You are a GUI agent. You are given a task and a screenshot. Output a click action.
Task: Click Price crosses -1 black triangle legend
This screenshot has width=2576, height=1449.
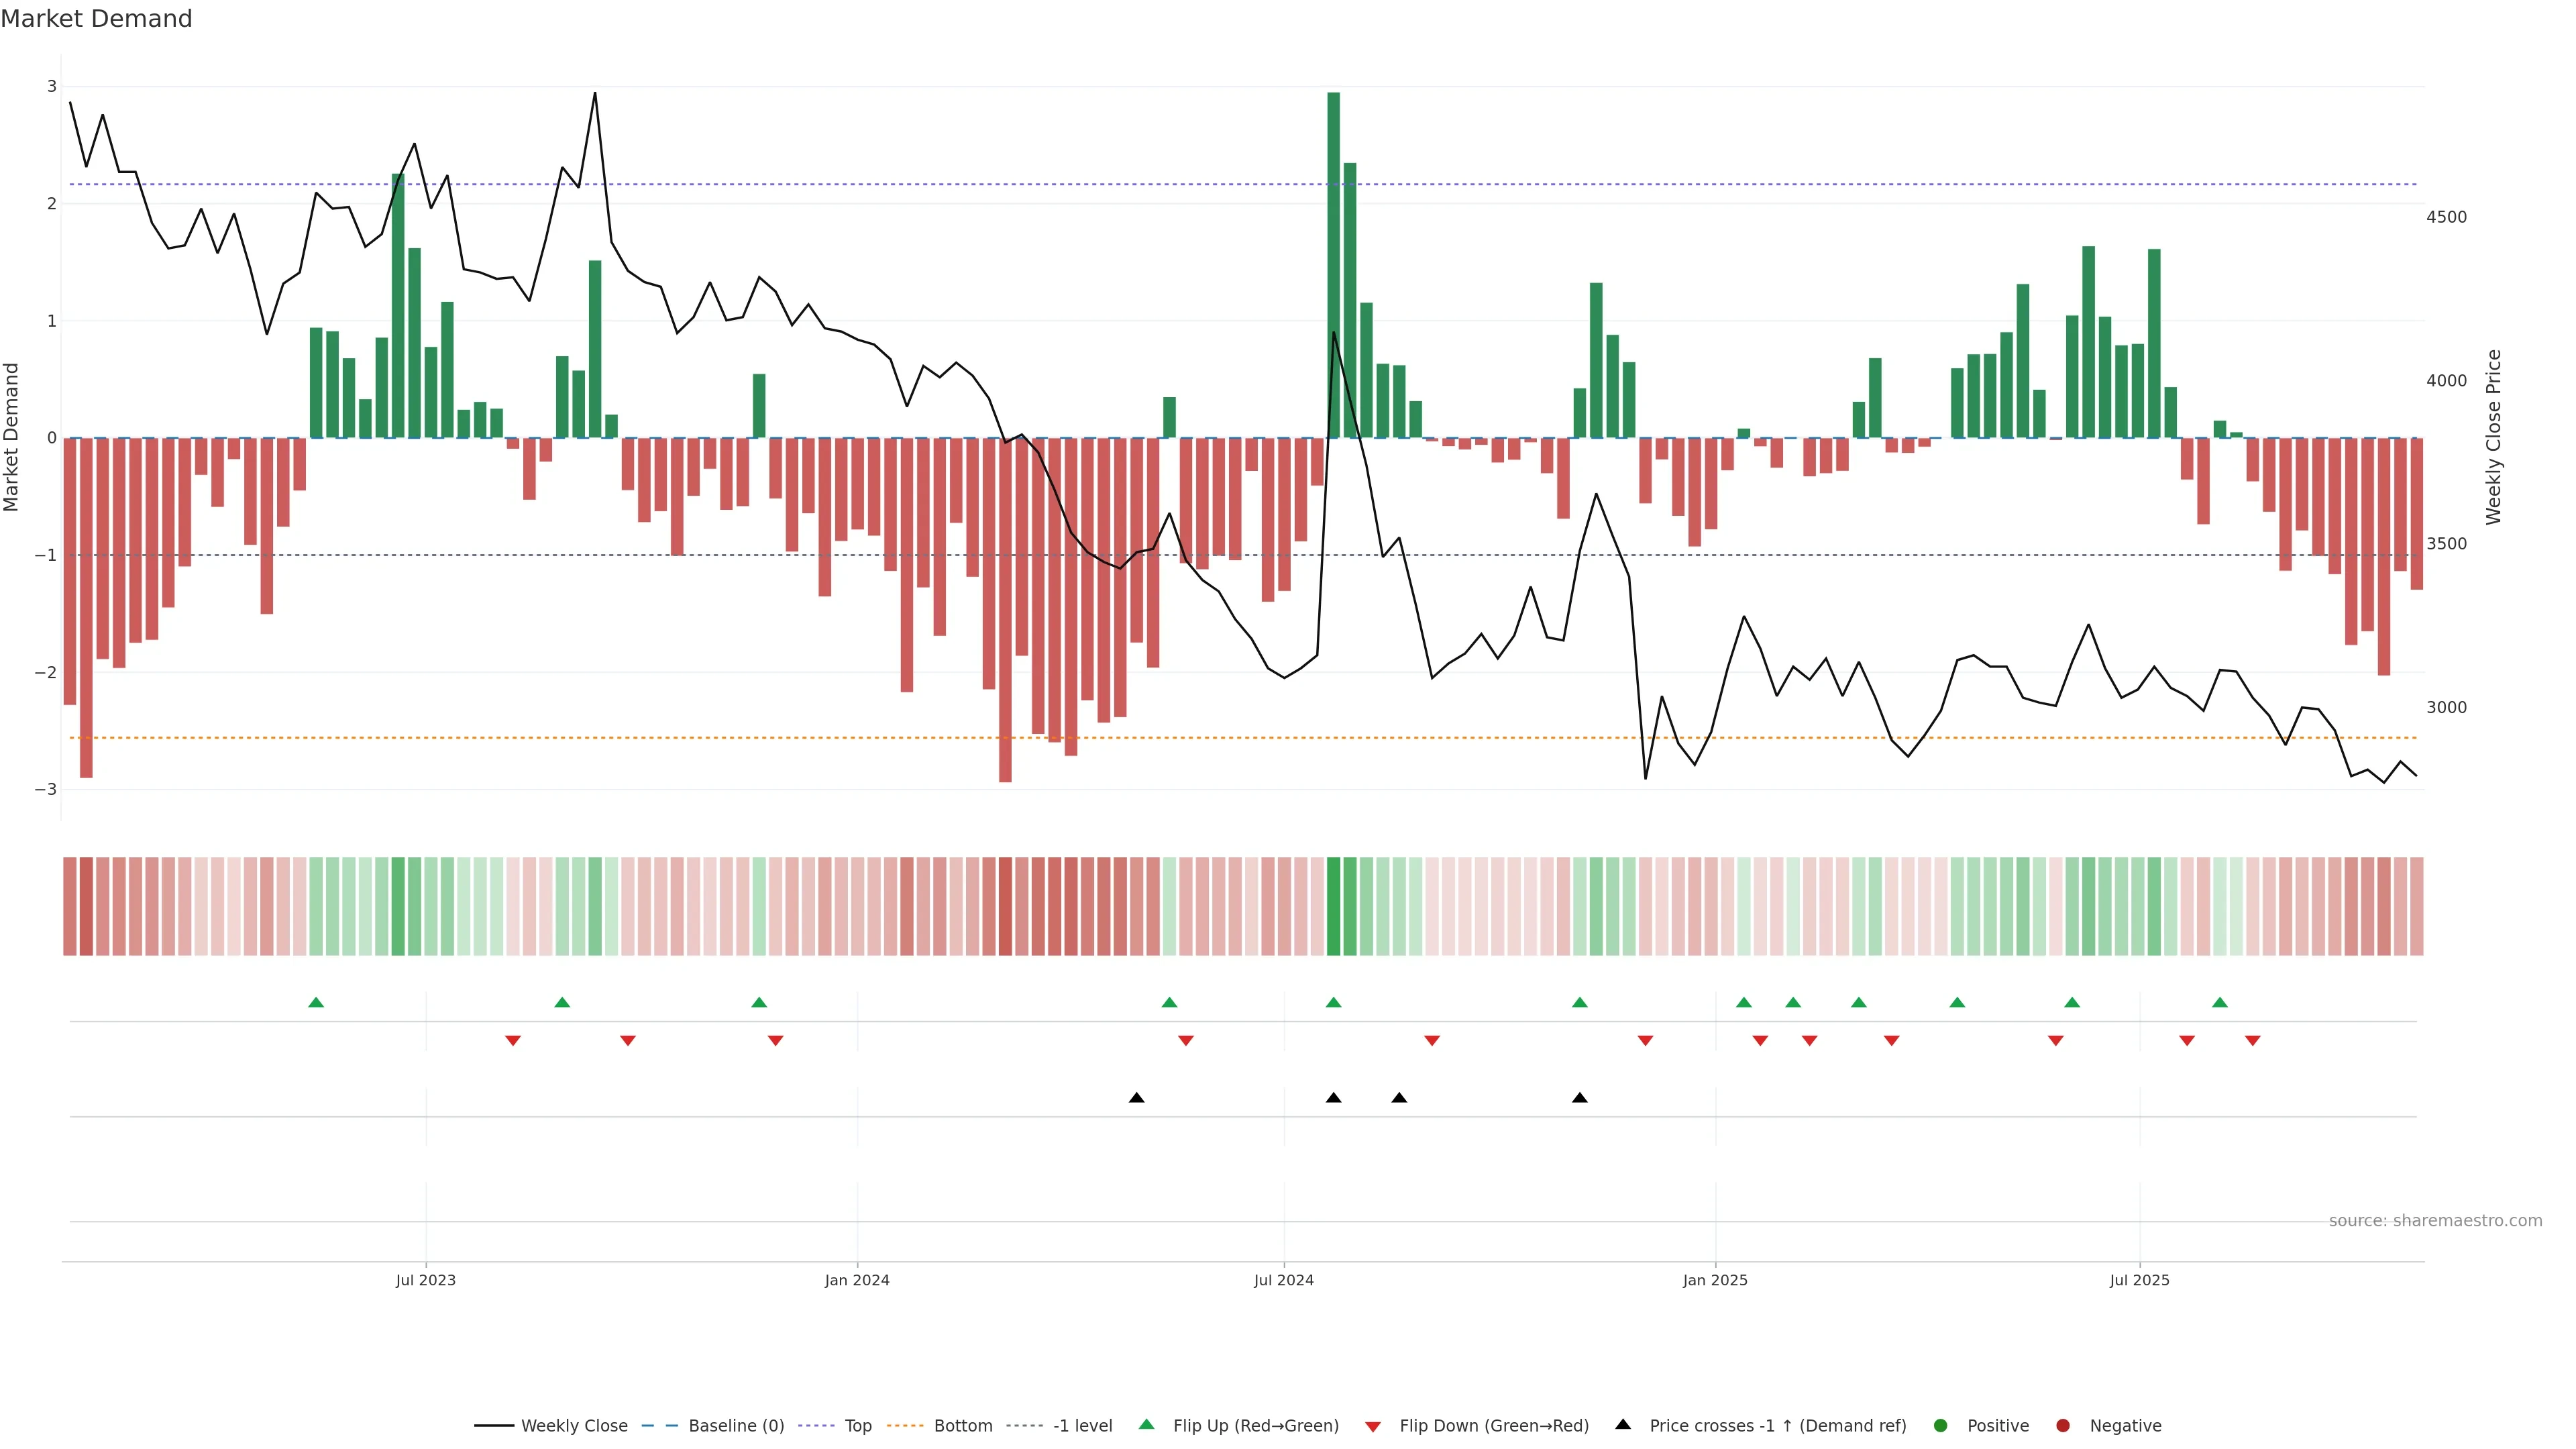[1623, 1424]
